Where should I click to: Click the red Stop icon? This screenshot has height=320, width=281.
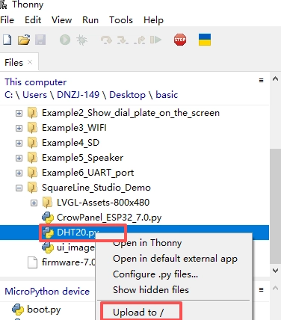point(180,40)
